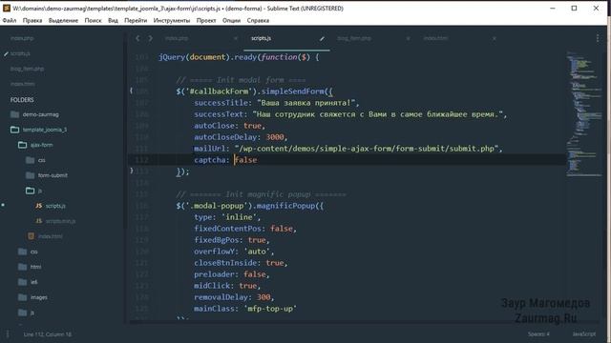Open the Инструменты menu
This screenshot has height=343, width=611.
(x=172, y=20)
